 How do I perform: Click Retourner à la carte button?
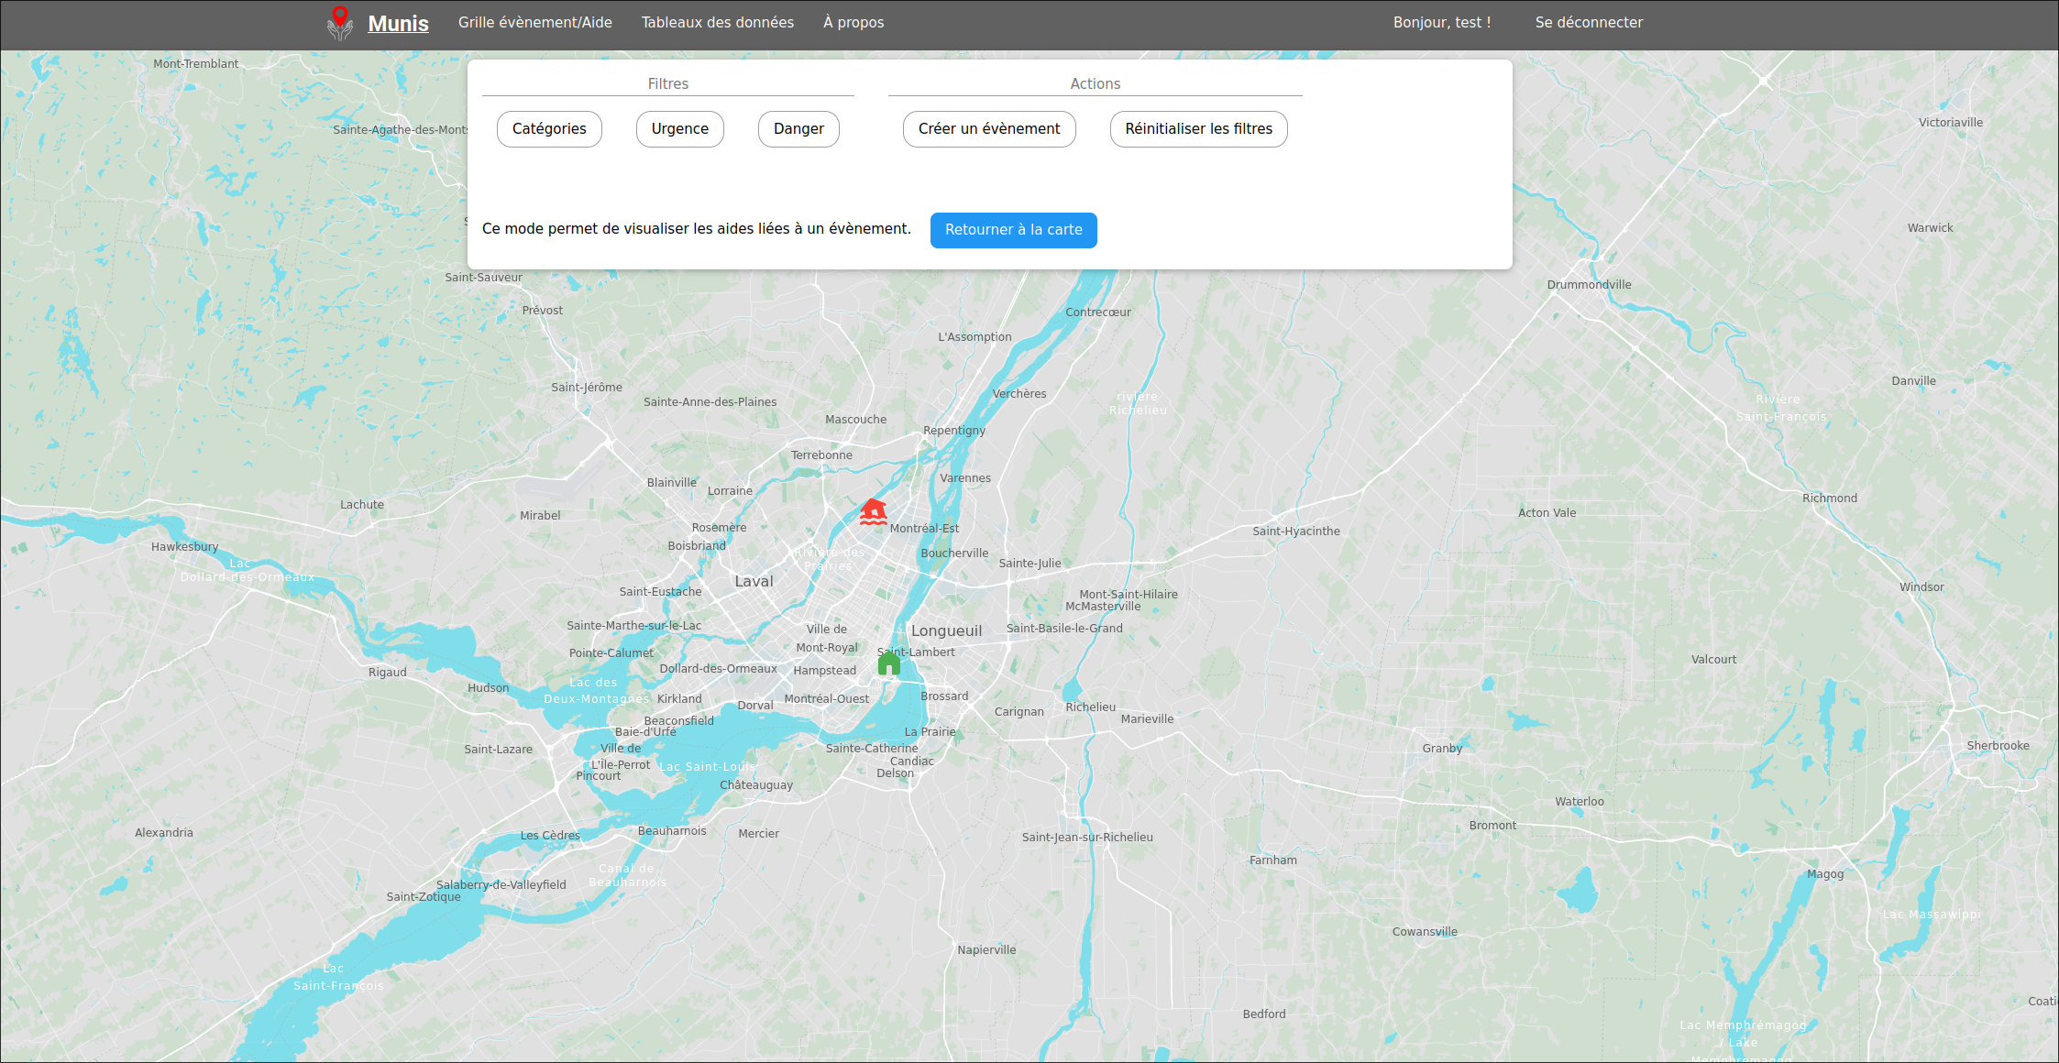tap(1013, 230)
